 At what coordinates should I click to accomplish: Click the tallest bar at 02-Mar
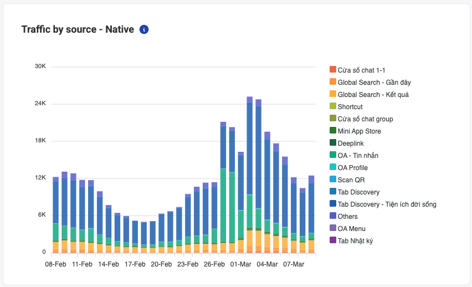[249, 175]
